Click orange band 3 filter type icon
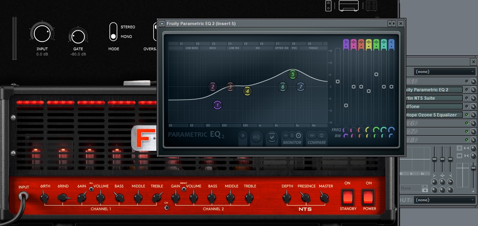This screenshot has width=478, height=226. (361, 43)
